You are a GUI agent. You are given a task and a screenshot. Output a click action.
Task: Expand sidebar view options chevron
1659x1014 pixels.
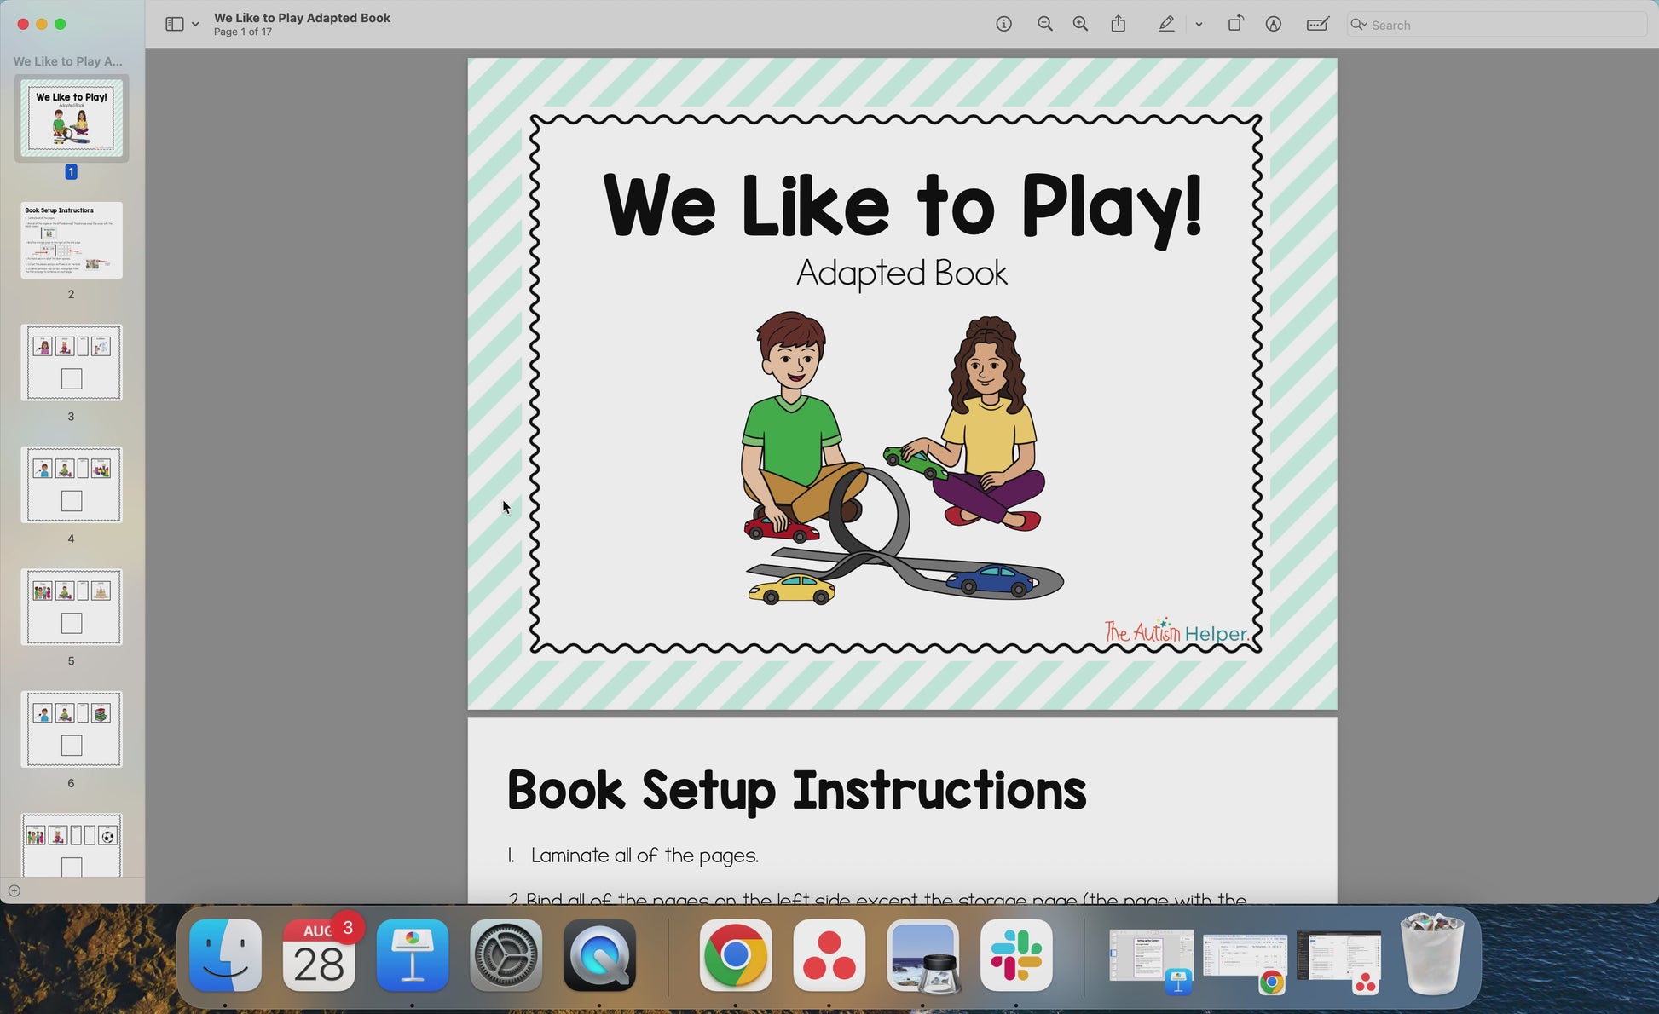tap(195, 24)
